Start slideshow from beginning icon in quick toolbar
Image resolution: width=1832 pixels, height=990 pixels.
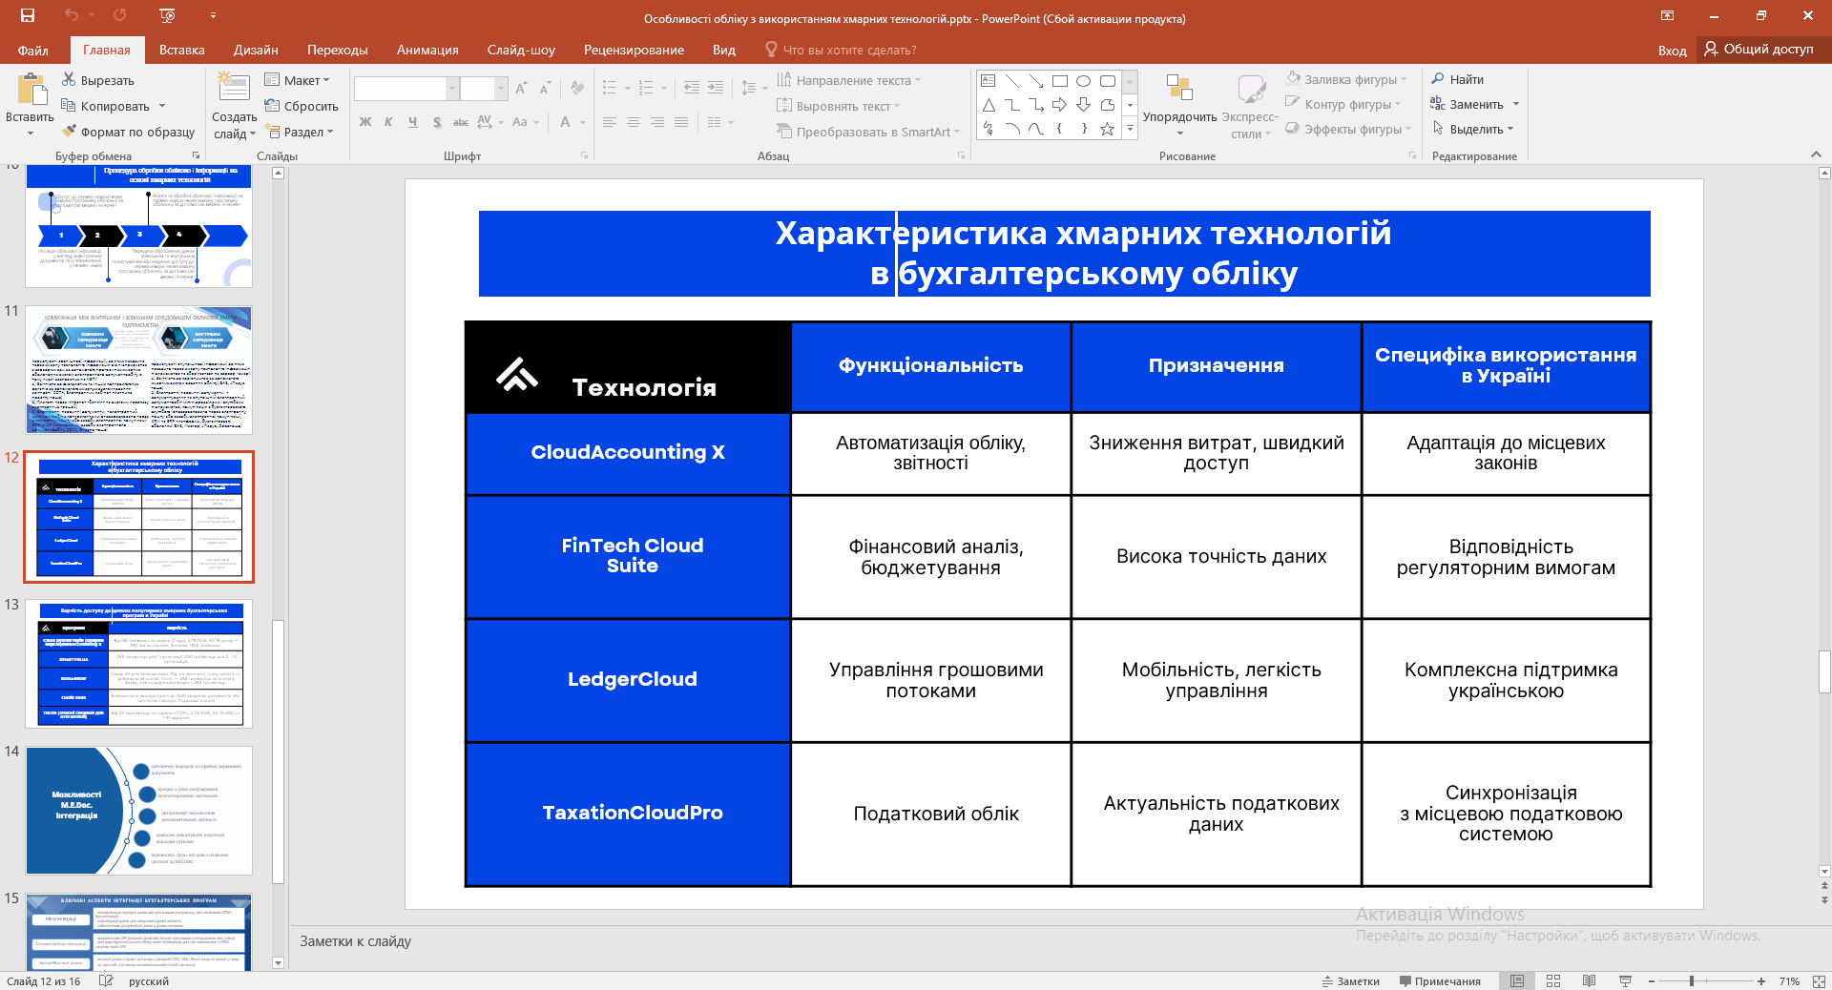click(167, 15)
